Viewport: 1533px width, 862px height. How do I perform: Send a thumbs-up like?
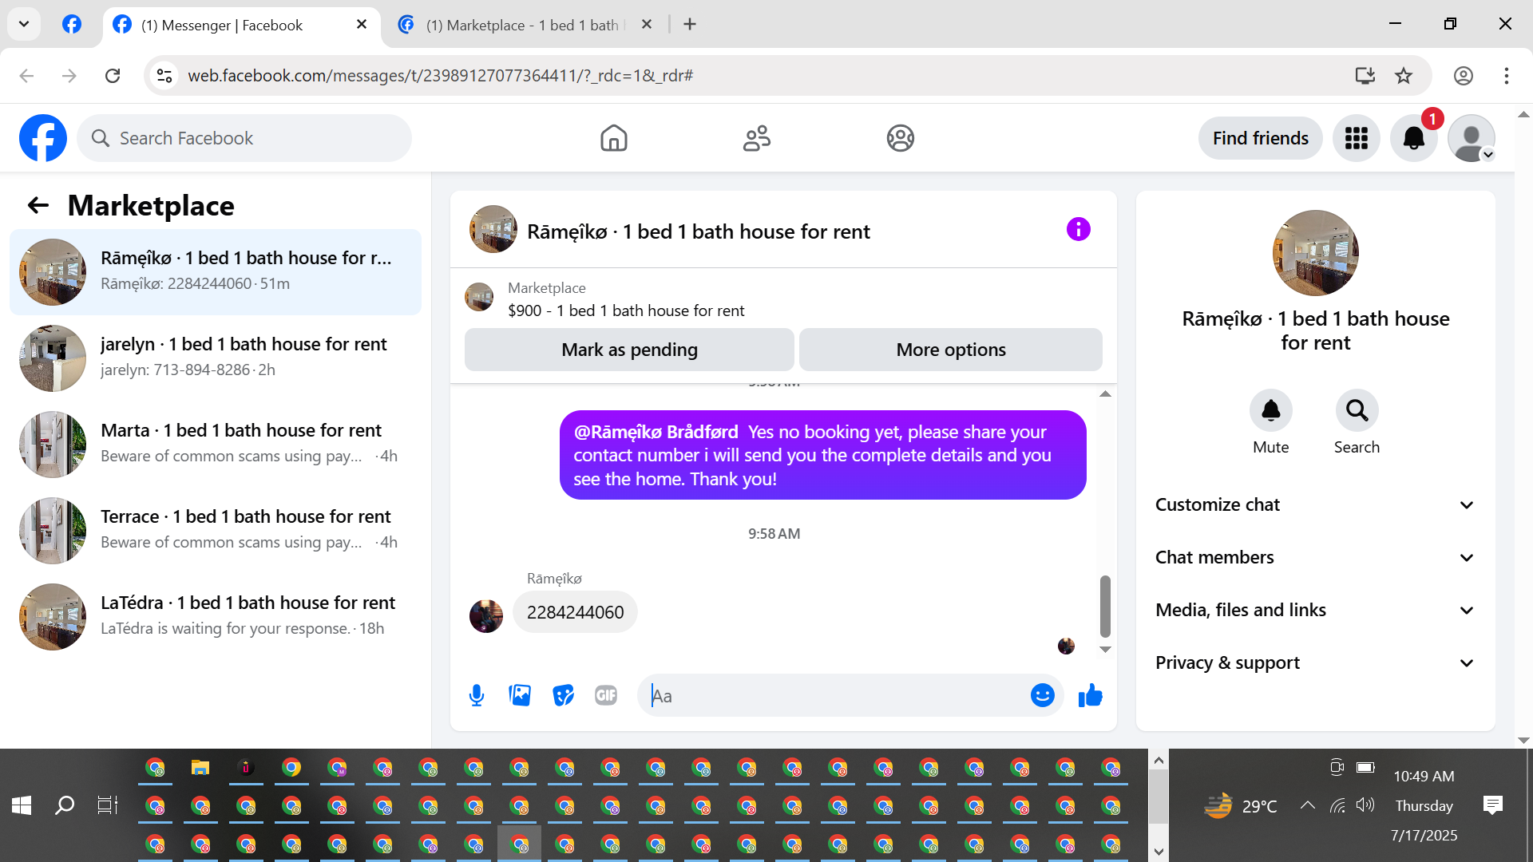click(x=1090, y=696)
